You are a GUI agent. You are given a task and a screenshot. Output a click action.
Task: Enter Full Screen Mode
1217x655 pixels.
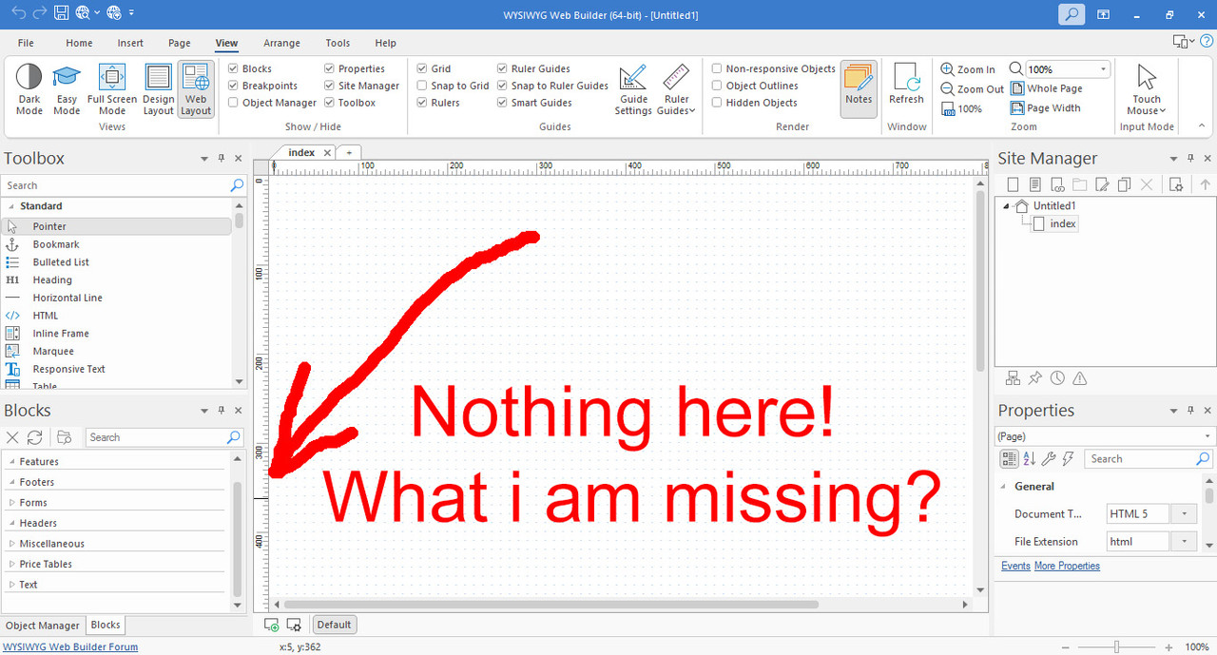click(112, 89)
